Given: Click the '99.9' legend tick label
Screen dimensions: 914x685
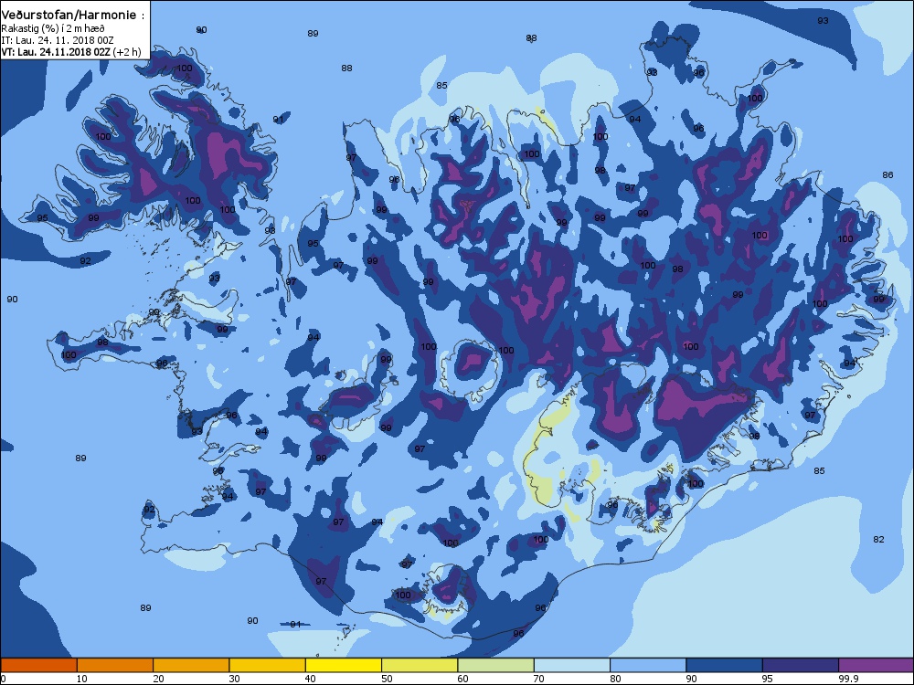Looking at the screenshot, I should tap(847, 679).
